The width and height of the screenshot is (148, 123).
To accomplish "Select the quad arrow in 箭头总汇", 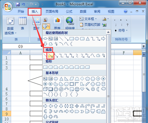I will click(x=77, y=106).
